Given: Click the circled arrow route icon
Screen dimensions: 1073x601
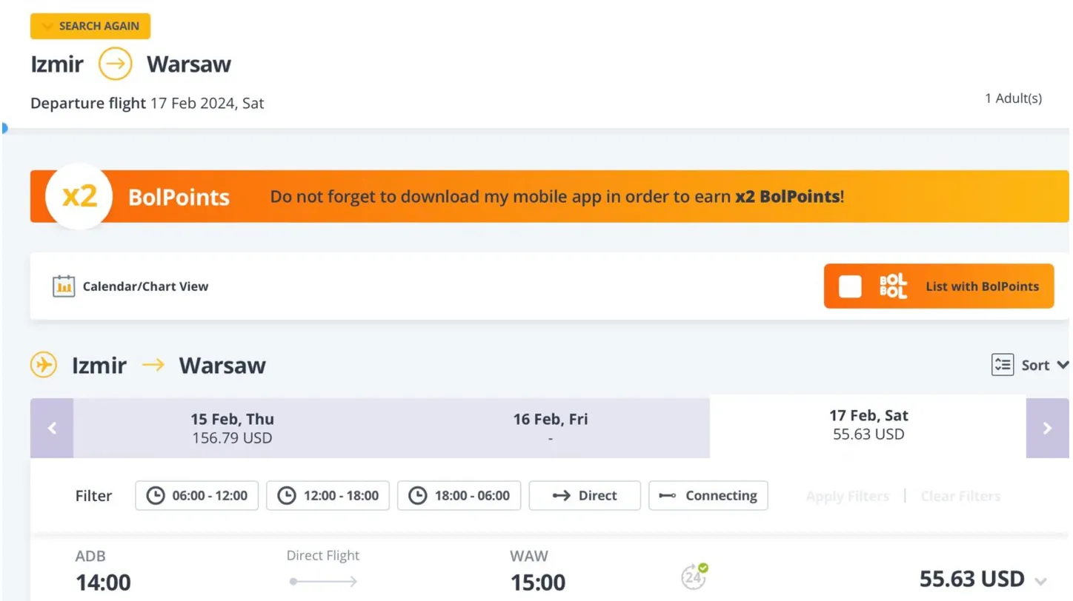Looking at the screenshot, I should click(x=115, y=64).
